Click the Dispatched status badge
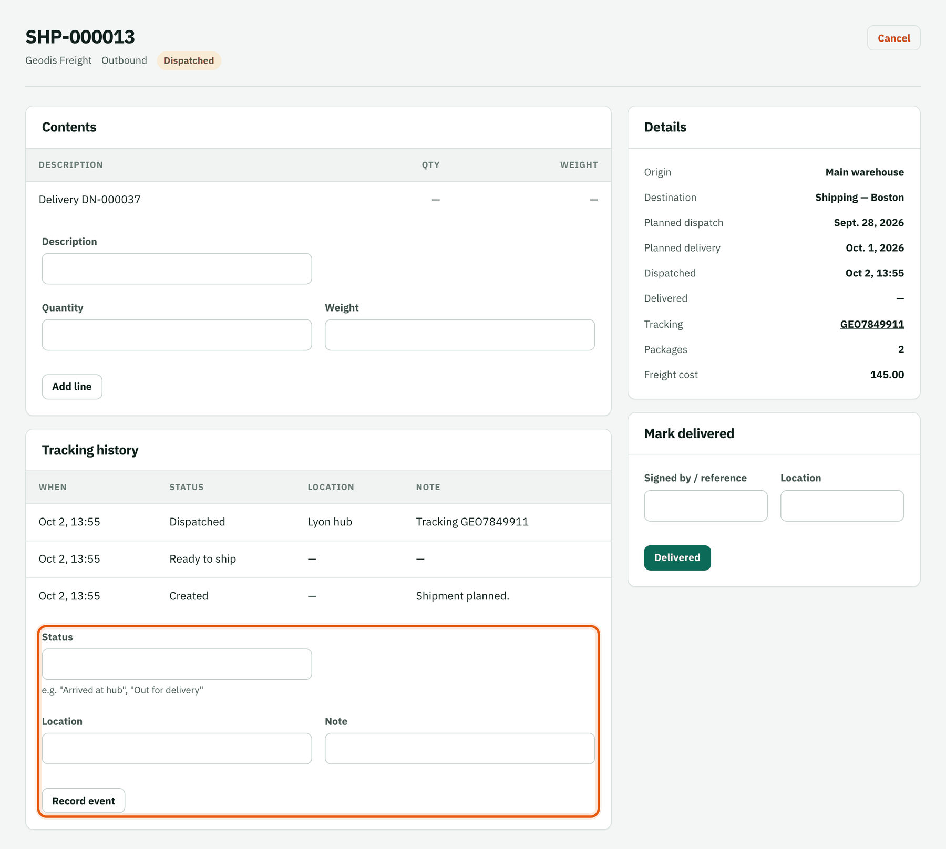Viewport: 946px width, 849px height. tap(189, 60)
